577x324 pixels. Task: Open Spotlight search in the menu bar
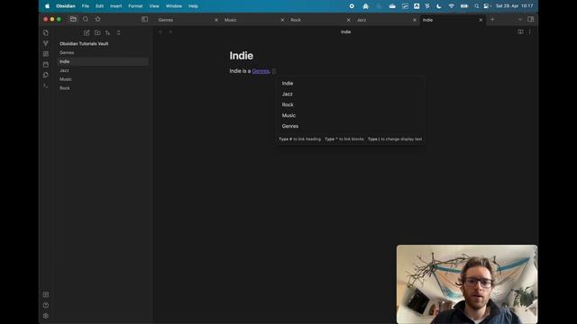click(477, 6)
